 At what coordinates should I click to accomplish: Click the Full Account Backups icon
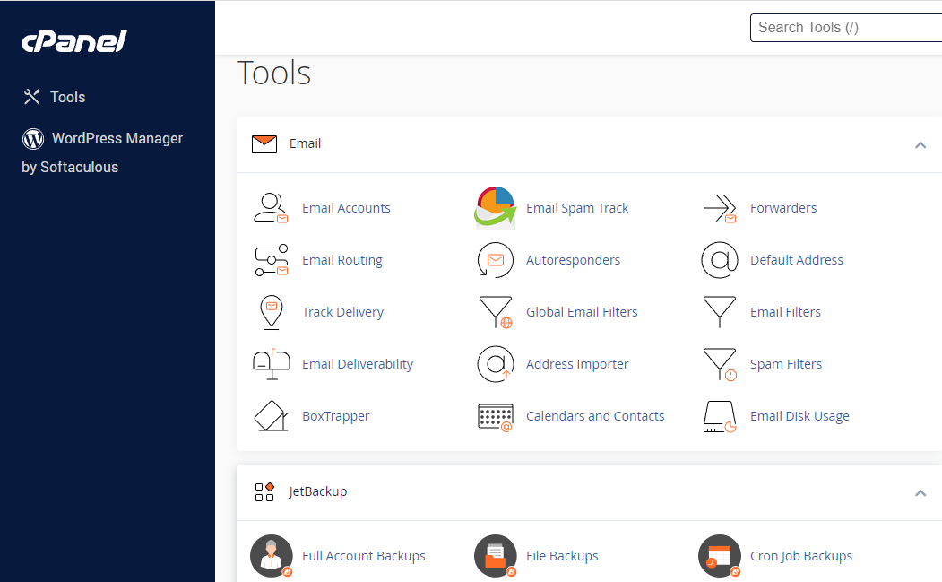point(272,556)
